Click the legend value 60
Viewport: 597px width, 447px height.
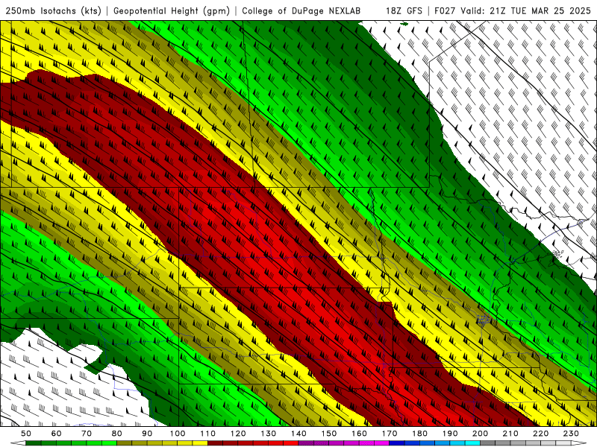(57, 434)
